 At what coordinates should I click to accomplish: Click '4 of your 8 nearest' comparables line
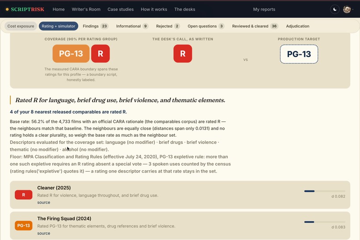click(x=68, y=112)
